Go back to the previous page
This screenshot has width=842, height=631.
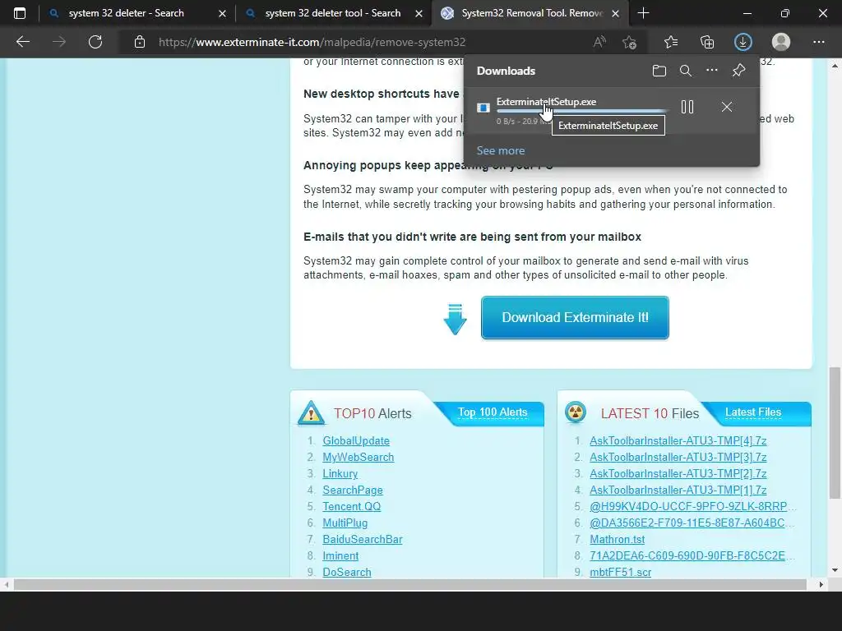coord(22,42)
